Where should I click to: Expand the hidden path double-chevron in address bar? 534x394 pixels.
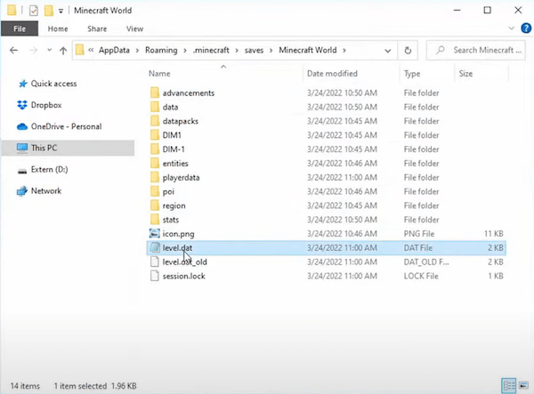click(x=91, y=51)
